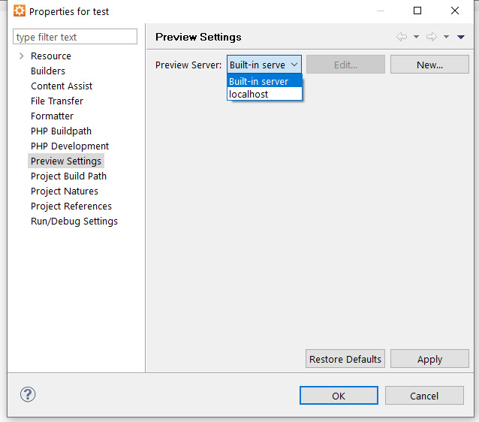Expand the Resource tree node
This screenshot has width=479, height=422.
coord(21,56)
